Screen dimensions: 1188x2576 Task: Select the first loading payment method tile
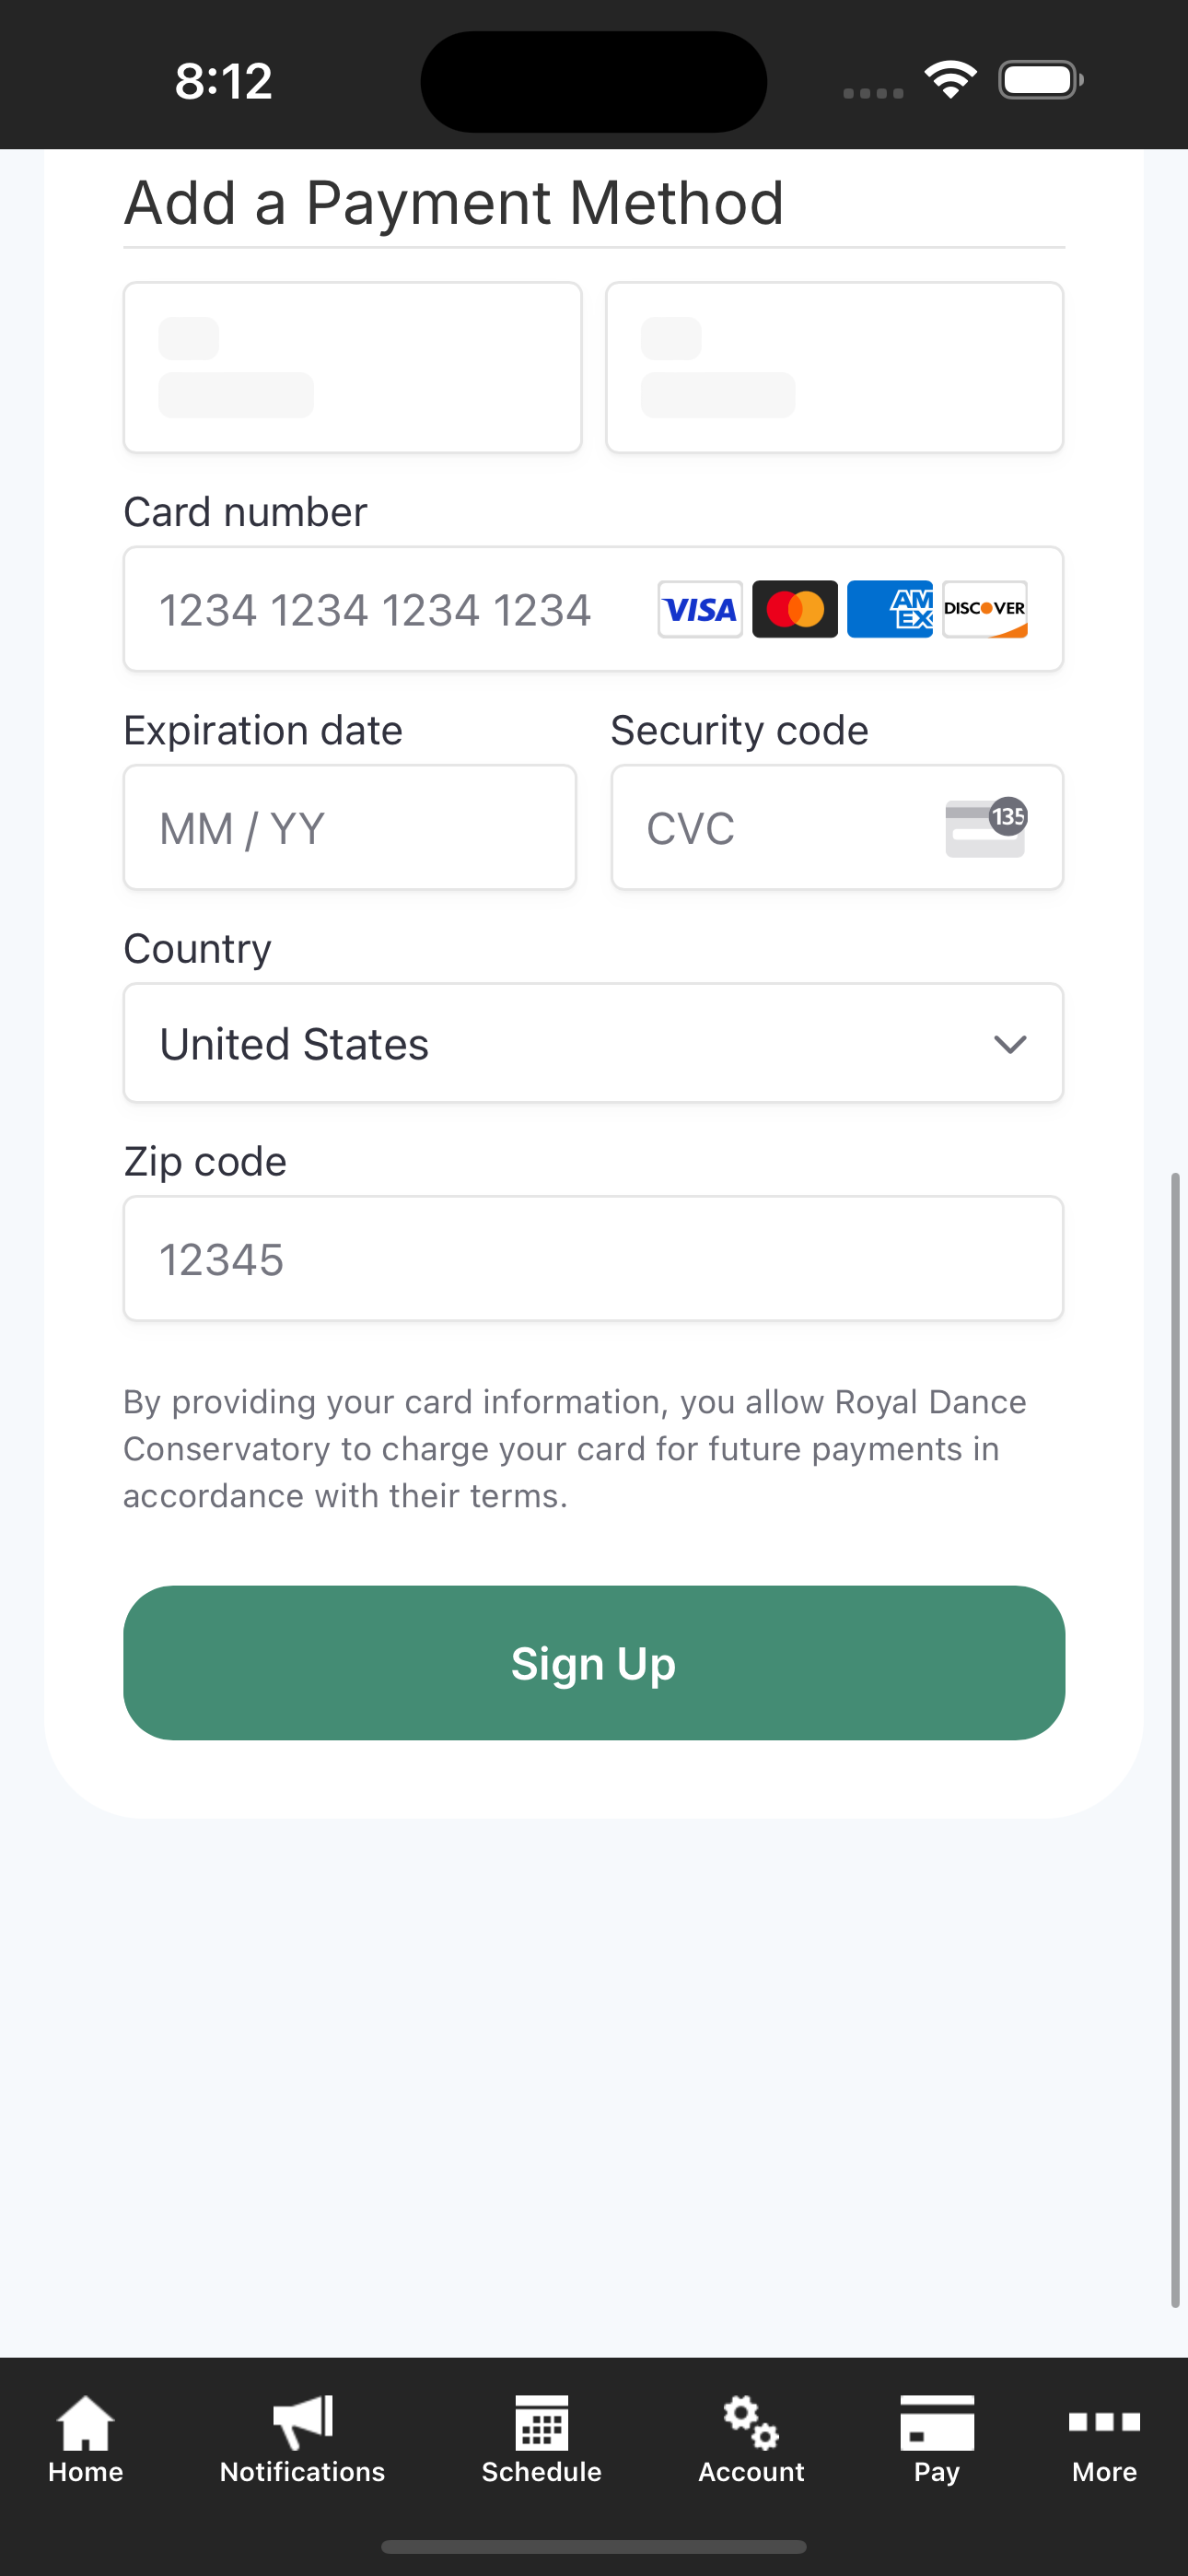click(352, 367)
